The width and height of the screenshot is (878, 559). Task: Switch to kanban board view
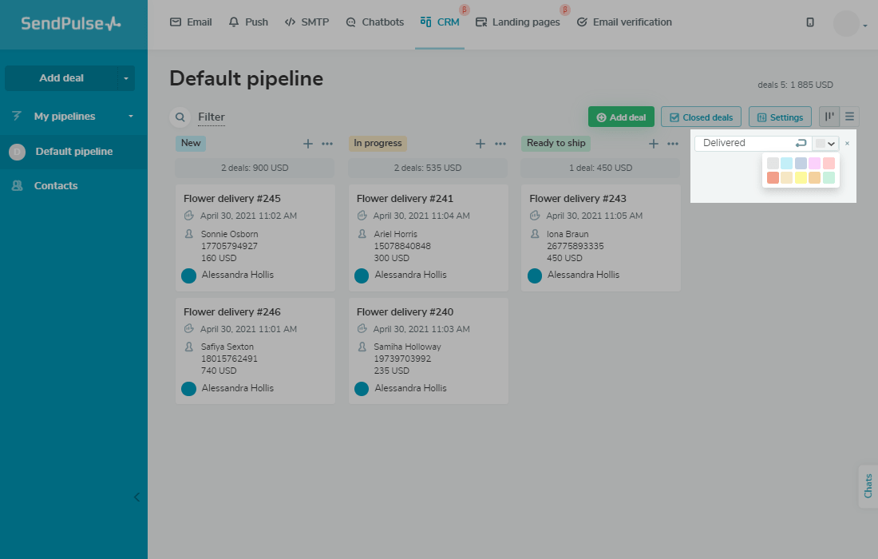(x=829, y=117)
